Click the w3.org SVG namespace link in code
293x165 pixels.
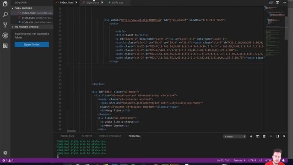141,20
